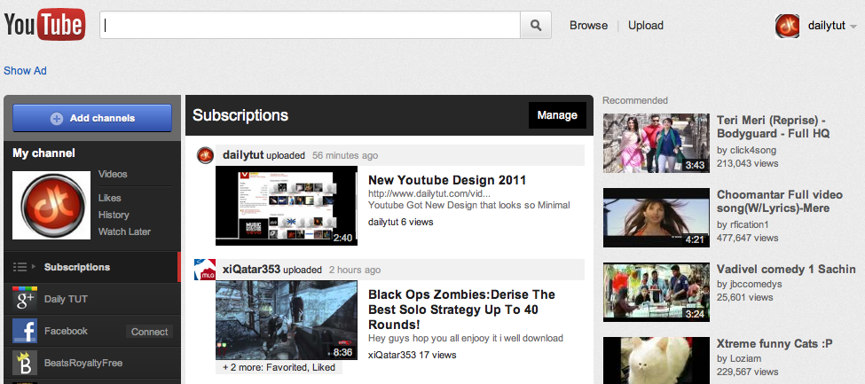Viewport: 865px width, 384px height.
Task: Open the Black Ops Zombies video title
Action: (x=461, y=309)
